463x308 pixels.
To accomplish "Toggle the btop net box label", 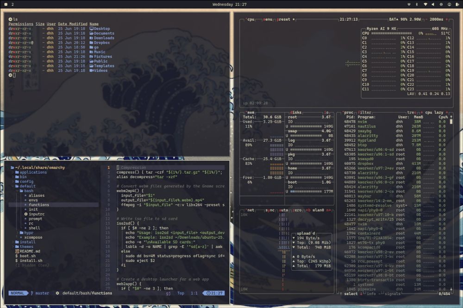I will click(x=250, y=210).
